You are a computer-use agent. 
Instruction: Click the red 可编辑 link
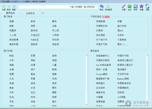pyautogui.click(x=106, y=17)
